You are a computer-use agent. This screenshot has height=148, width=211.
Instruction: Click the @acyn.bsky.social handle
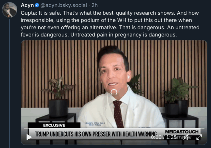point(64,6)
